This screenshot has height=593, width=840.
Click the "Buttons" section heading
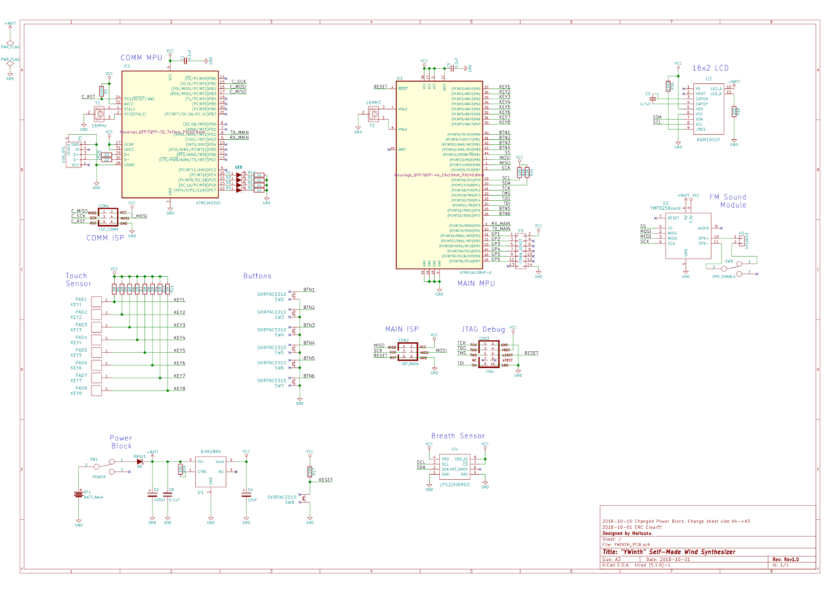258,276
